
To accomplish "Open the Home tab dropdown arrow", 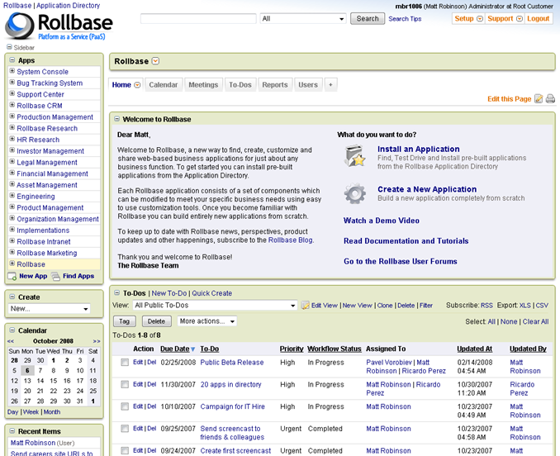I will point(137,85).
